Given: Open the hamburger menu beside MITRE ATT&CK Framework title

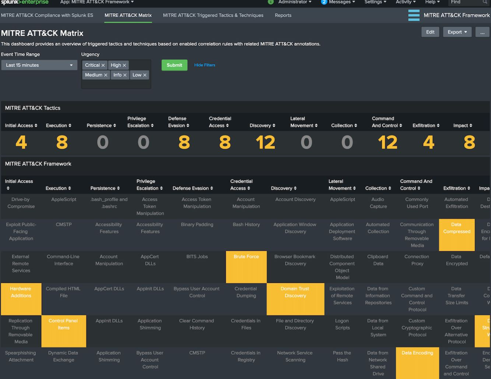Looking at the screenshot, I should [x=414, y=15].
